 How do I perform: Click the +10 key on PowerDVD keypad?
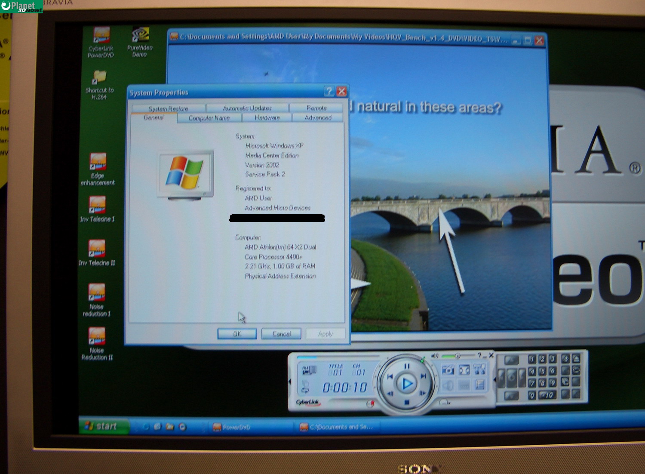[x=547, y=395]
